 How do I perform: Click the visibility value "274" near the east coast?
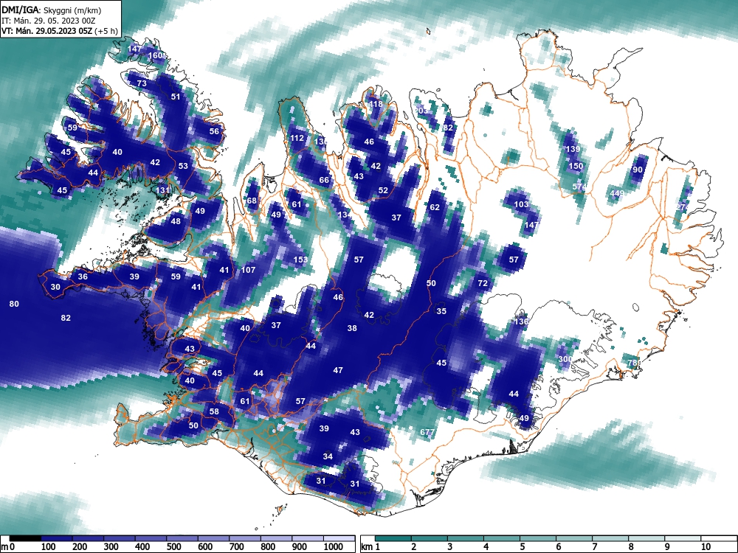(683, 207)
